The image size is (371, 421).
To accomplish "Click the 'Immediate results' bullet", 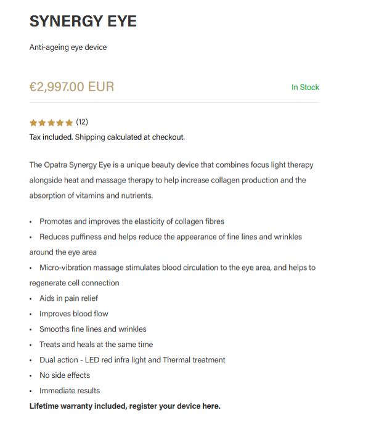I will click(70, 391).
